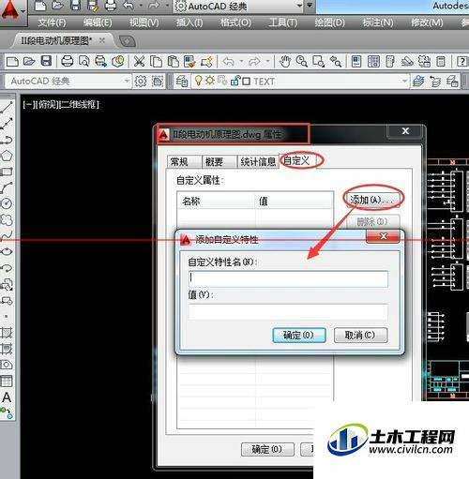
Task: Open Layer Properties Manager icon
Action: tap(182, 82)
